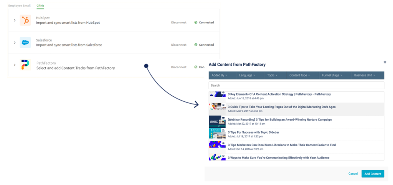Disconnect the PathFactory integration
Image resolution: width=393 pixels, height=185 pixels.
(x=179, y=67)
